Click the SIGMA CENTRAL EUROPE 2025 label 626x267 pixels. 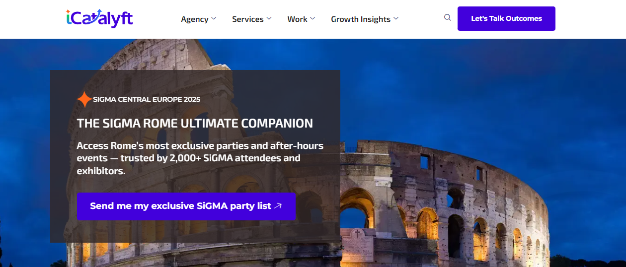coord(147,99)
